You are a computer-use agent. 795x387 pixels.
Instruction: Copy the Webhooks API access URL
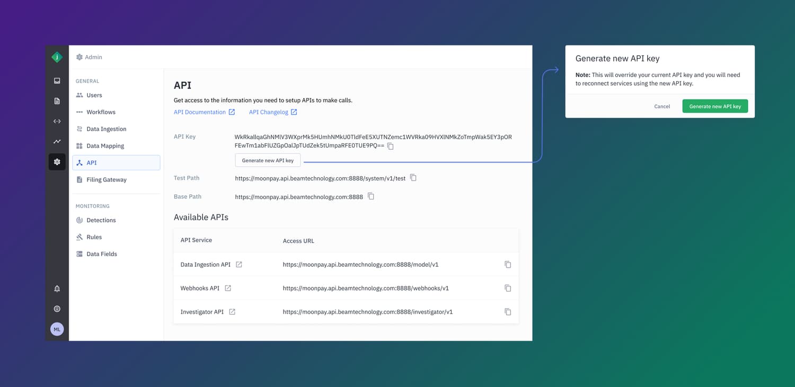coord(508,288)
